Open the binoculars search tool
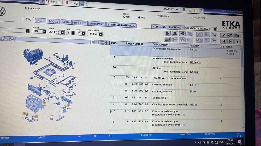 [x=182, y=34]
